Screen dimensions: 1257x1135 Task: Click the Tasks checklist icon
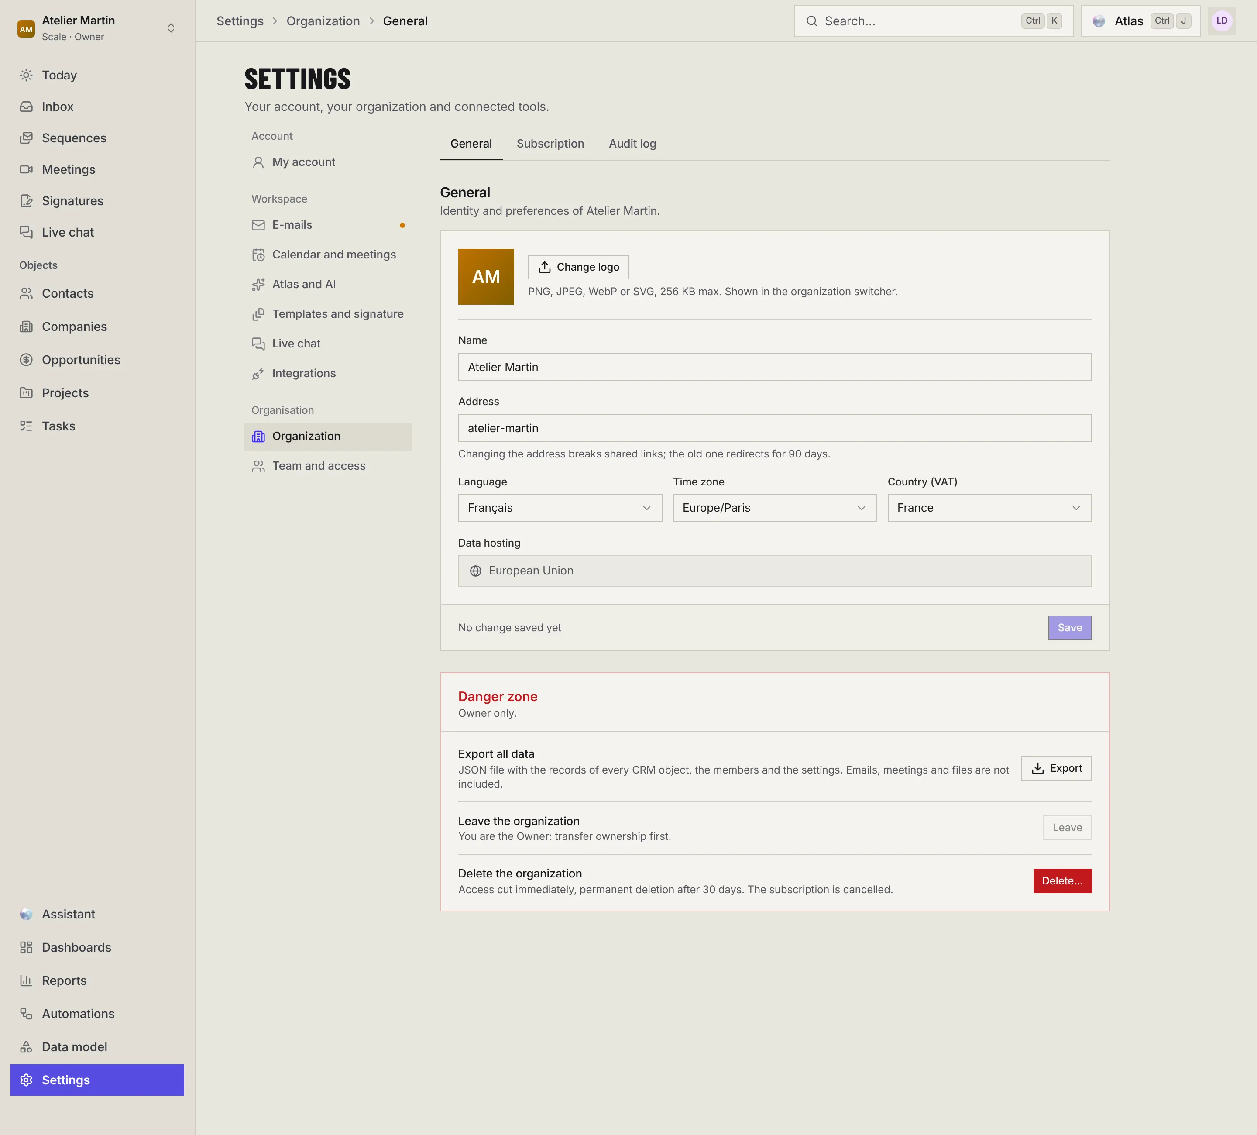[x=26, y=426]
